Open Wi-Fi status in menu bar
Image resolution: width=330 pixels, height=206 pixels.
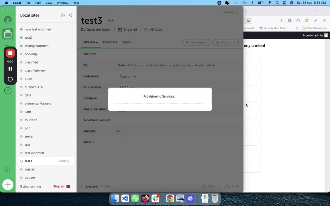(270, 3)
